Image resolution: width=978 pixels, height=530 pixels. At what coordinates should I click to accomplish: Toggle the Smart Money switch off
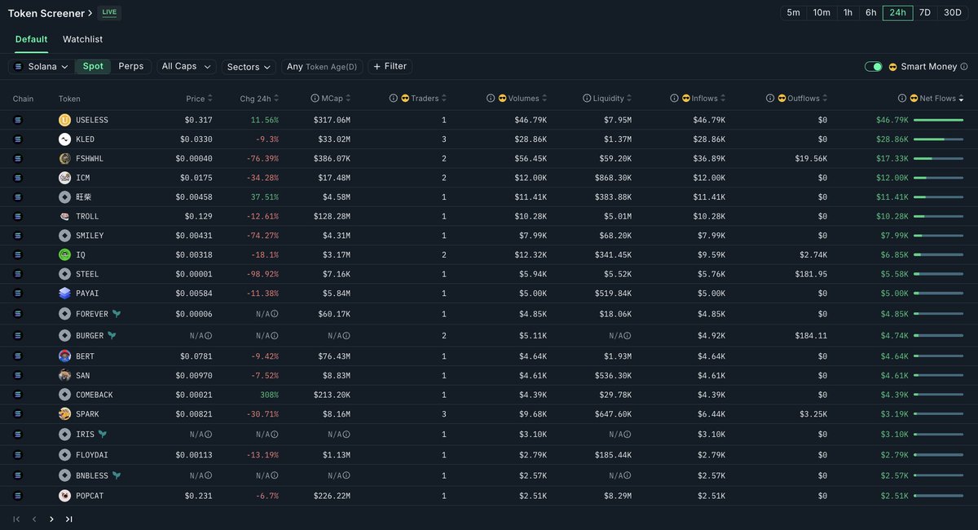[x=874, y=67]
